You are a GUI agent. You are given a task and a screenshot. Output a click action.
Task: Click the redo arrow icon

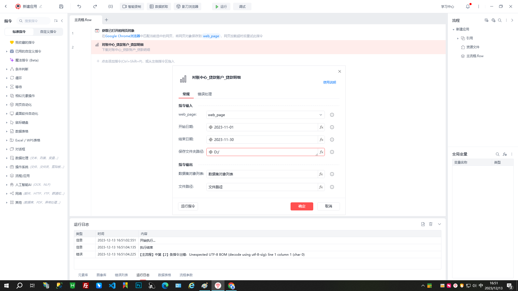click(95, 6)
